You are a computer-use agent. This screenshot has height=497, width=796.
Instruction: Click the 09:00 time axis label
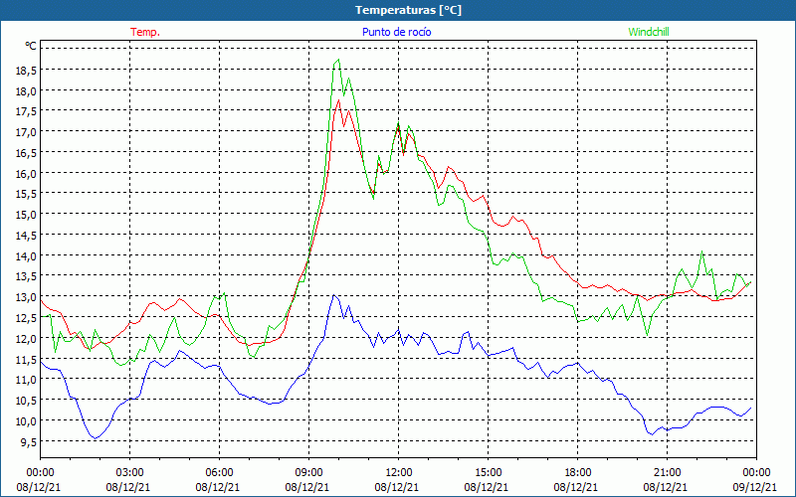click(x=308, y=473)
